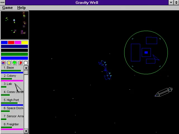This screenshot has width=179, height=134.
Task: Click the blue jagged ship in center
Action: (105, 70)
